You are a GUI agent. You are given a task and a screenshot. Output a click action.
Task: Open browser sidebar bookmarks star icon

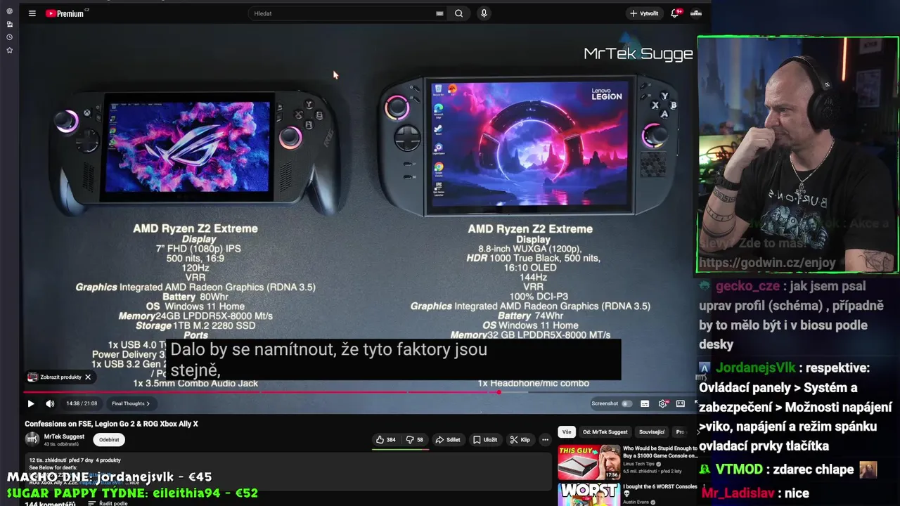[x=9, y=50]
